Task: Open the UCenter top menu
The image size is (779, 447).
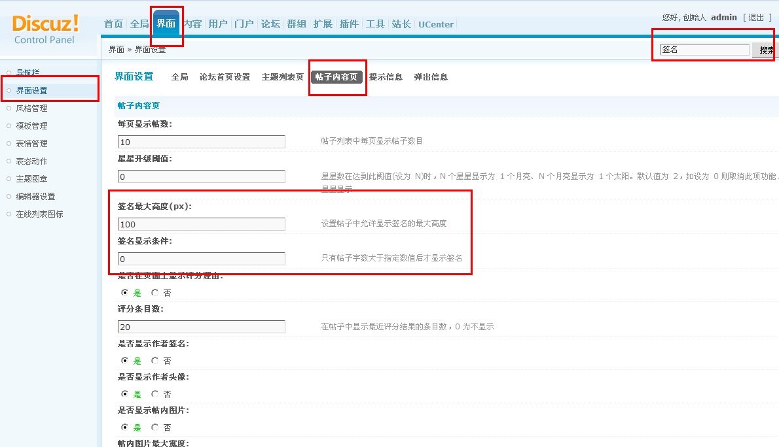Action: 436,24
